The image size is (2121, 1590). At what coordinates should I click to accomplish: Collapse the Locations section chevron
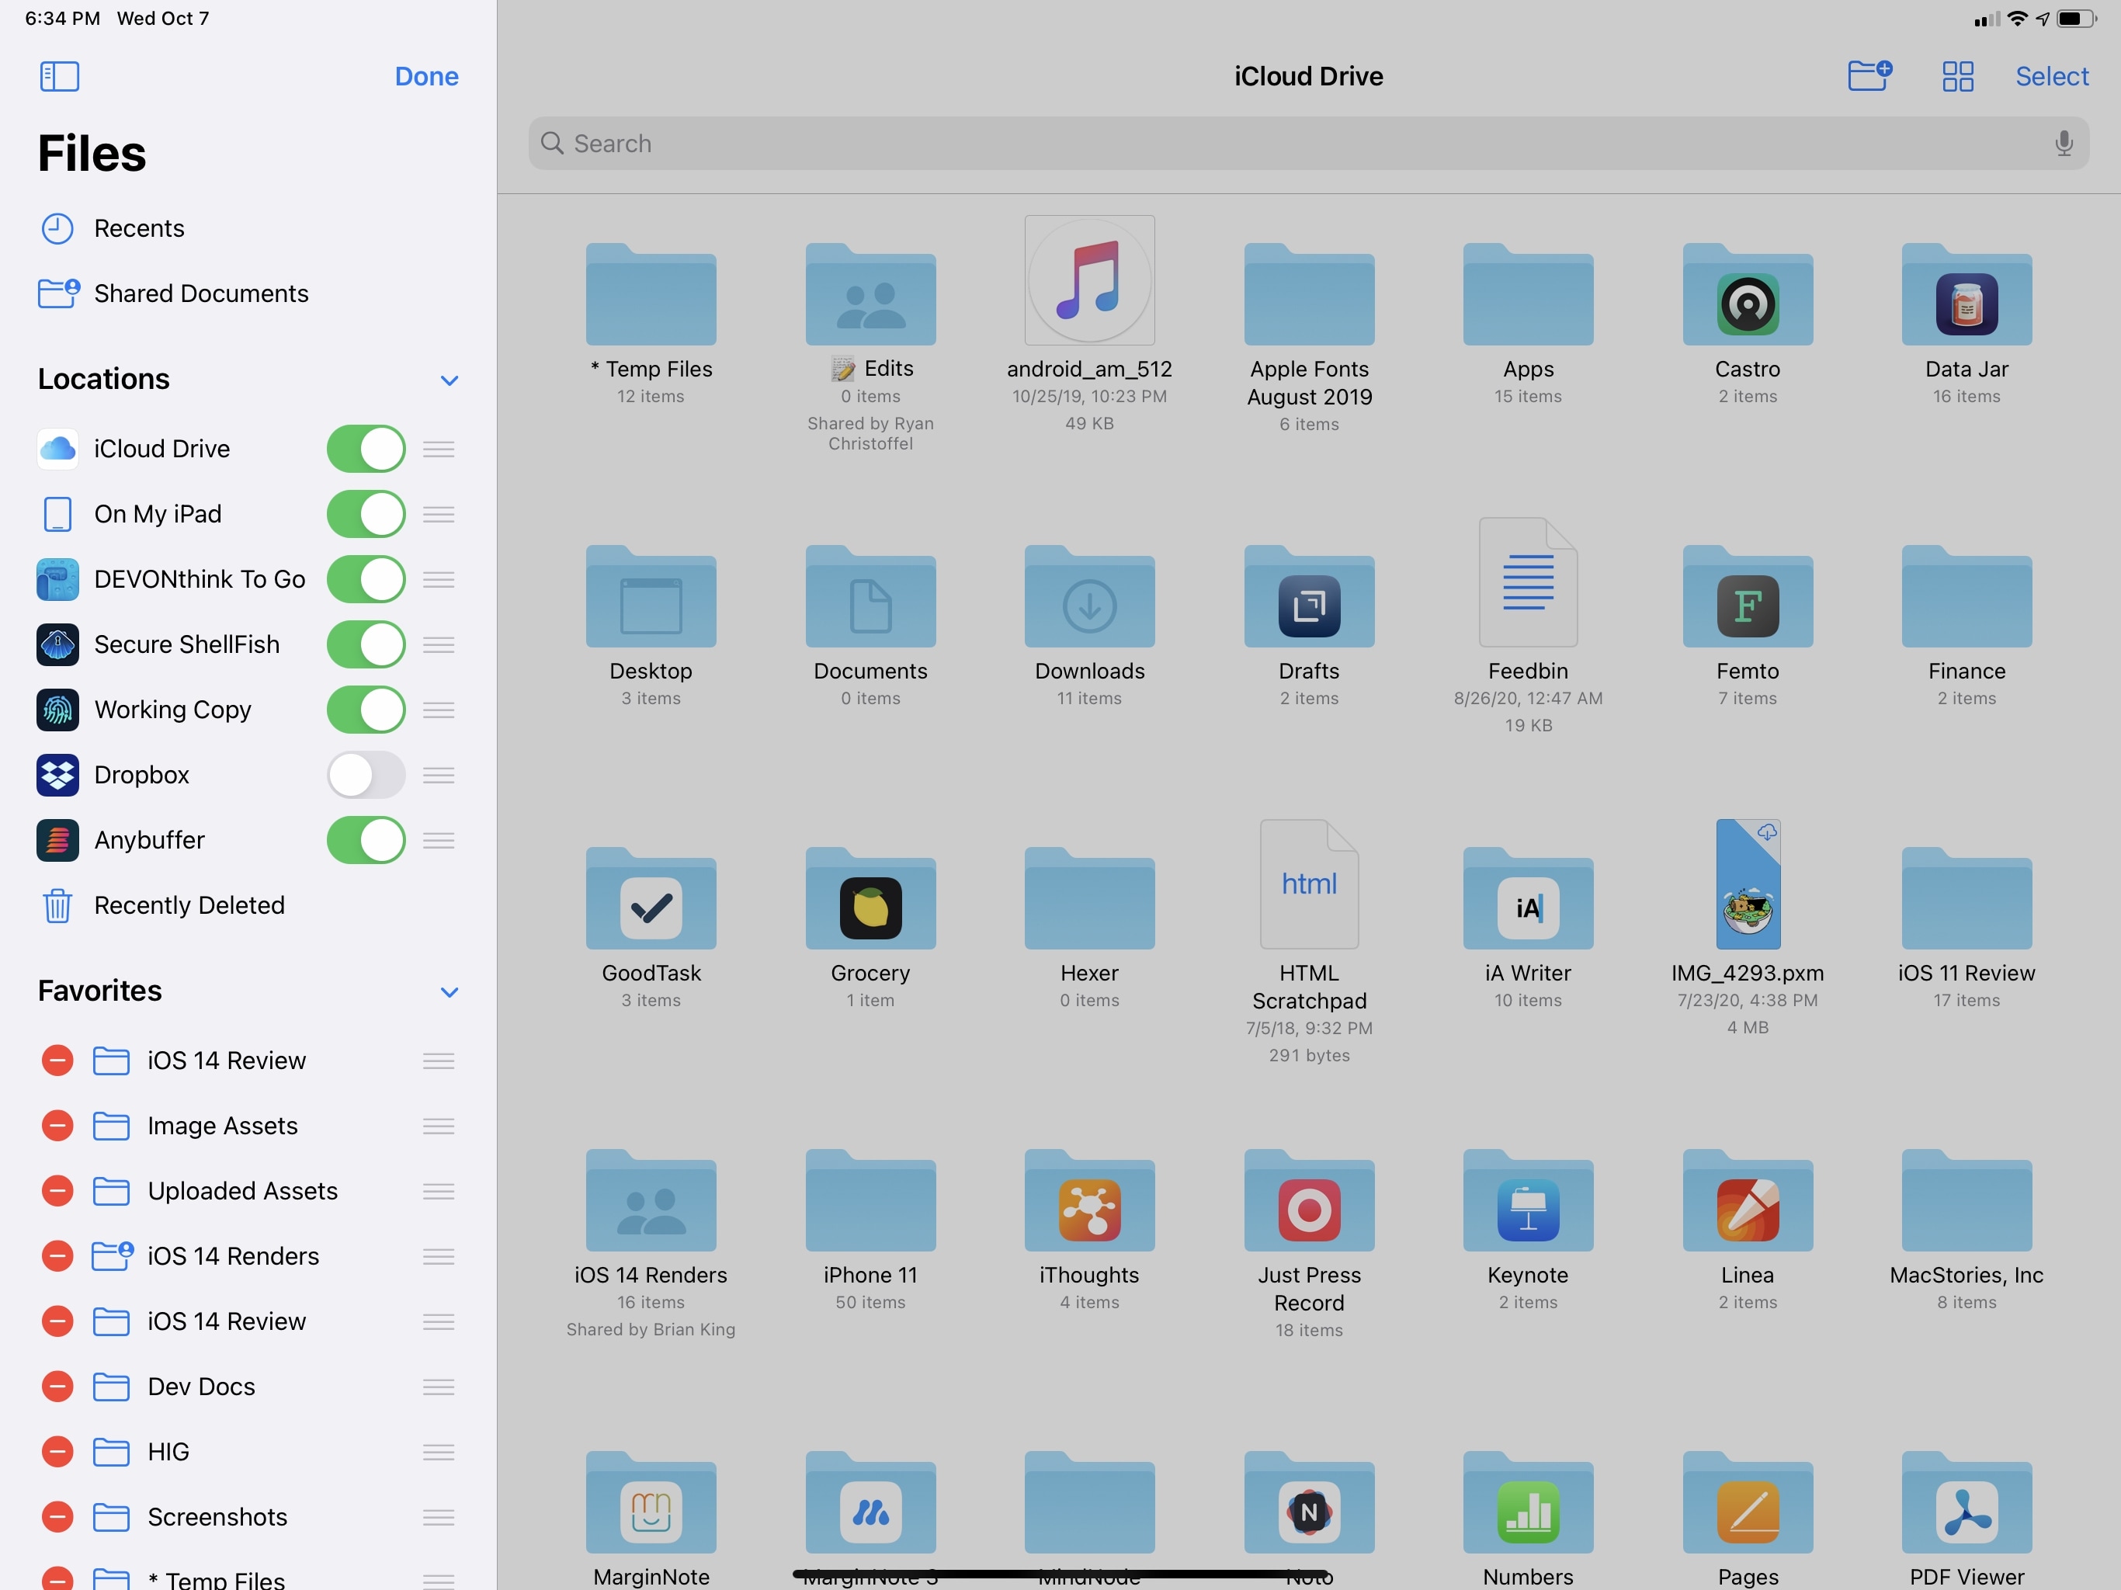coord(449,380)
